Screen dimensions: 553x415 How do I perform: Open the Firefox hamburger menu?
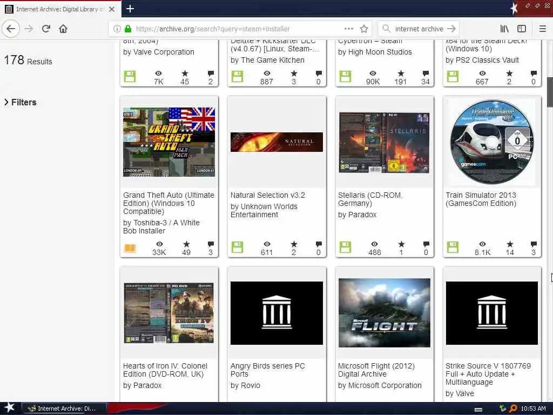(x=542, y=29)
